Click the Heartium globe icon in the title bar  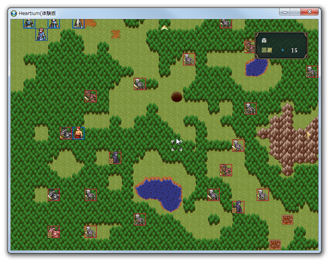pos(14,13)
